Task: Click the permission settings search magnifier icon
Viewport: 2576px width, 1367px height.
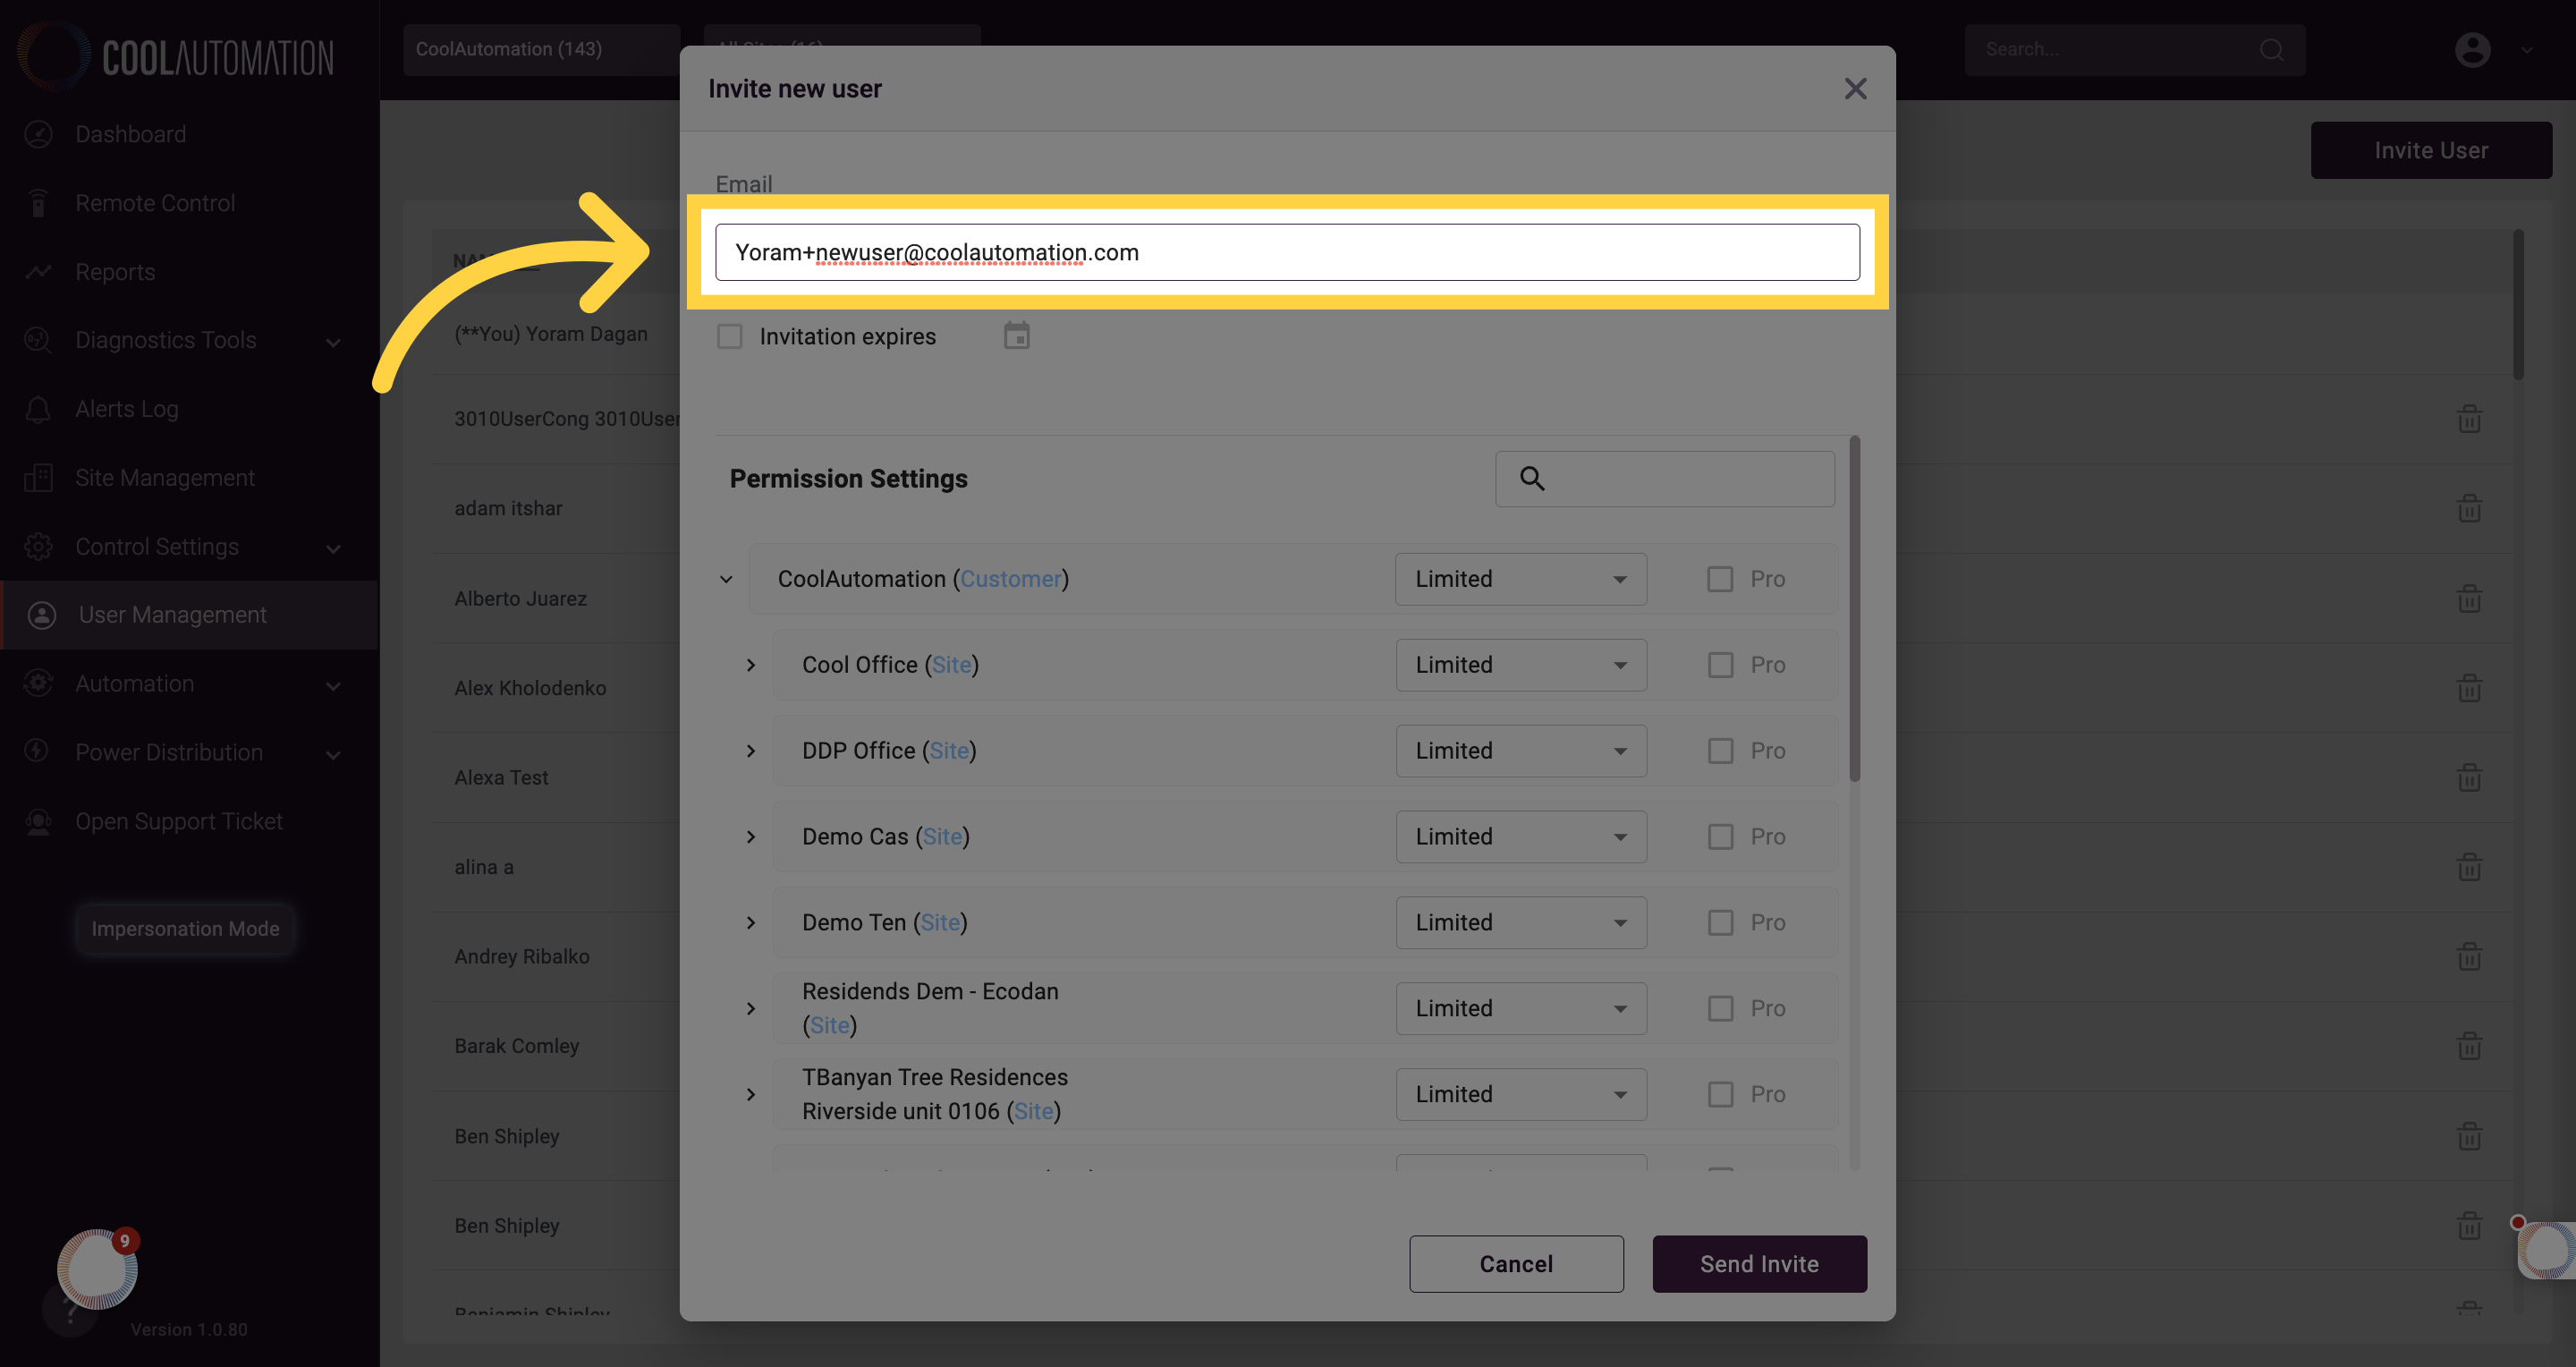Action: point(1532,479)
